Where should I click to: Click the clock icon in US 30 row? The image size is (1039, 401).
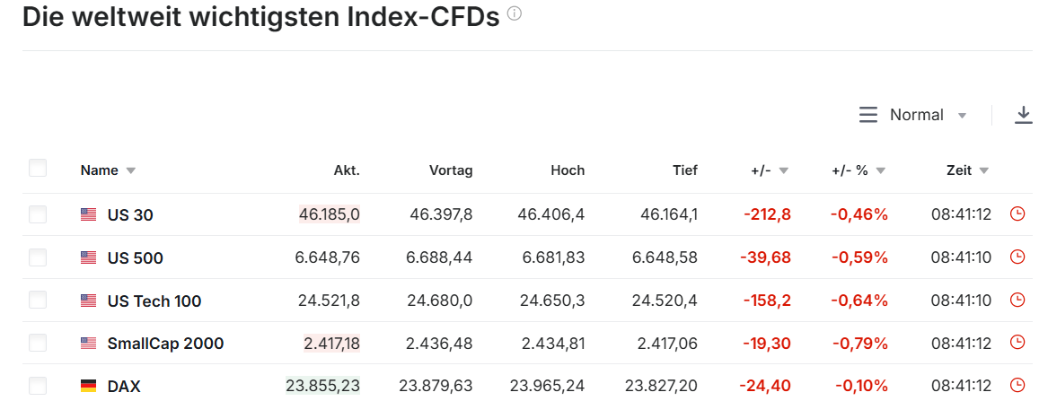point(1017,214)
